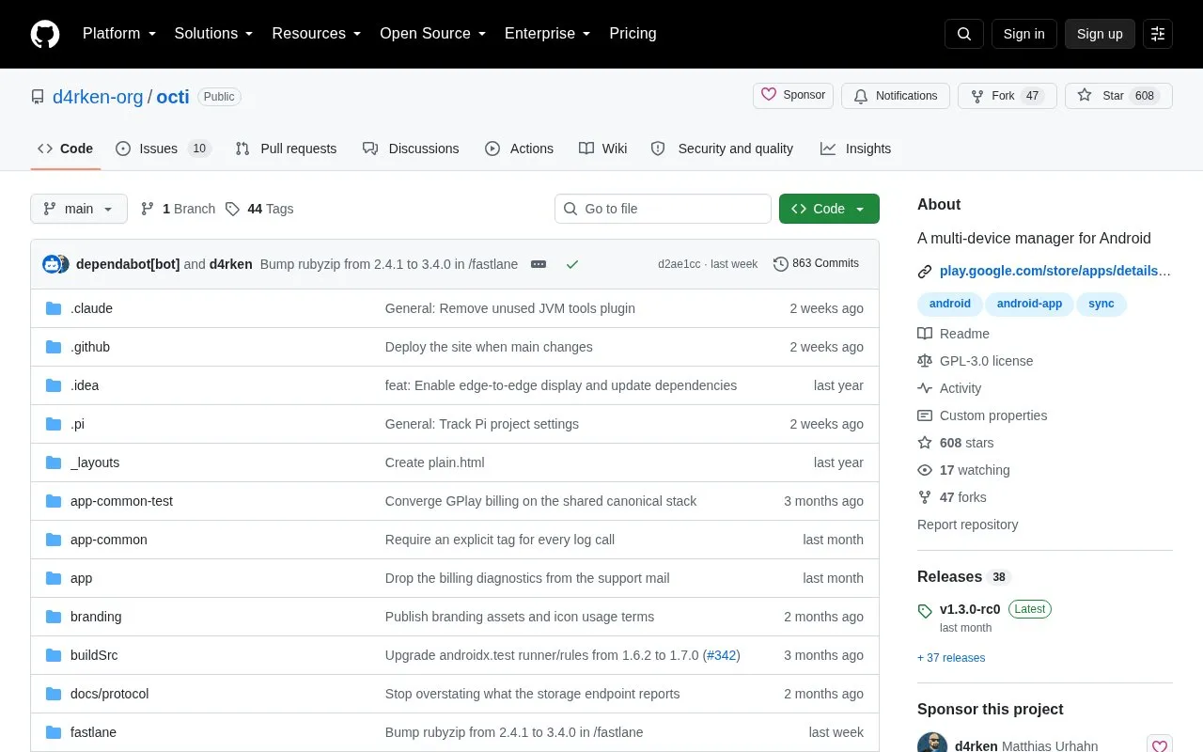1203x752 pixels.
Task: Expand the Enterprise menu
Action: 548,34
